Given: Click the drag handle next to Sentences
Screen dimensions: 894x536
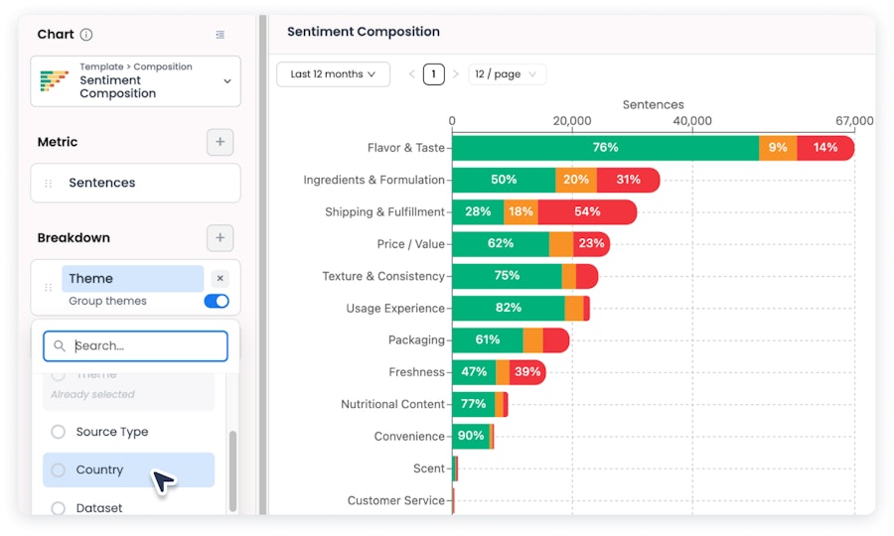Looking at the screenshot, I should (49, 184).
